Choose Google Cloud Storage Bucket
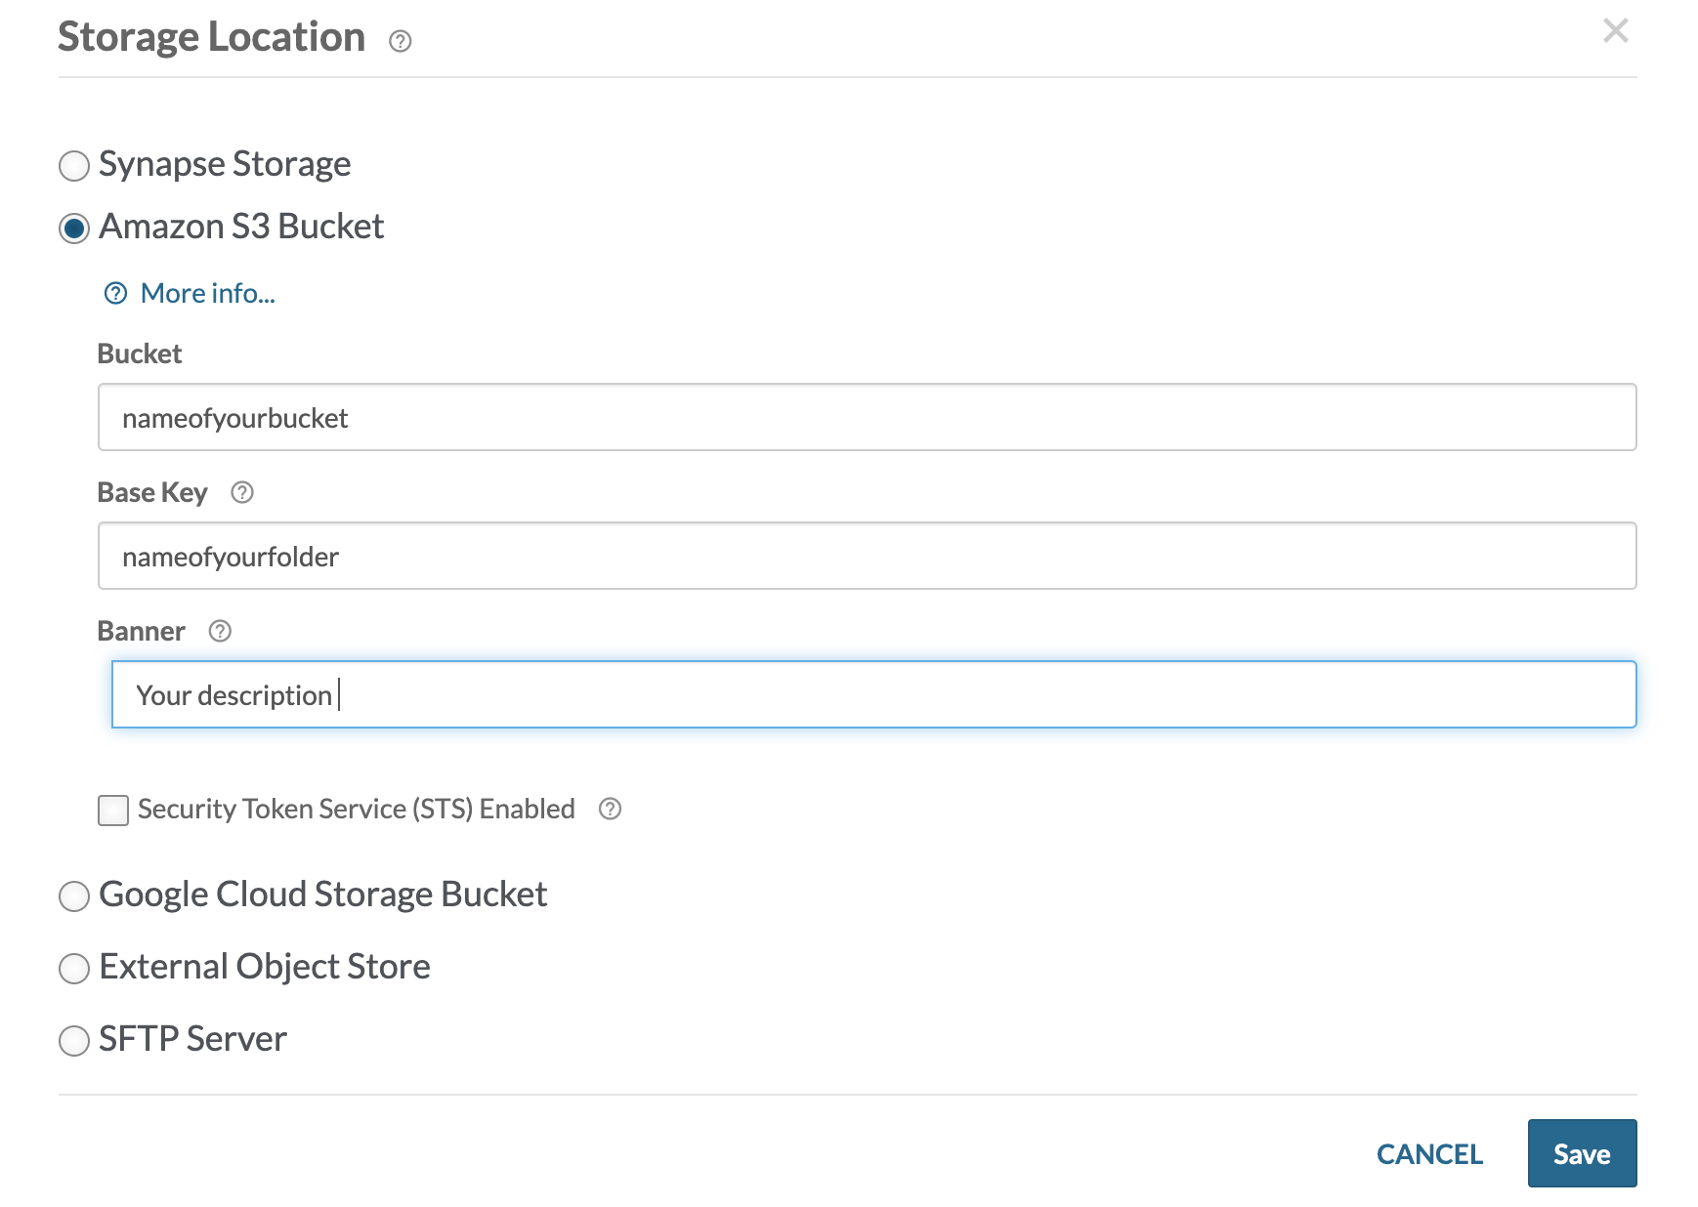This screenshot has height=1207, width=1698. tap(73, 896)
